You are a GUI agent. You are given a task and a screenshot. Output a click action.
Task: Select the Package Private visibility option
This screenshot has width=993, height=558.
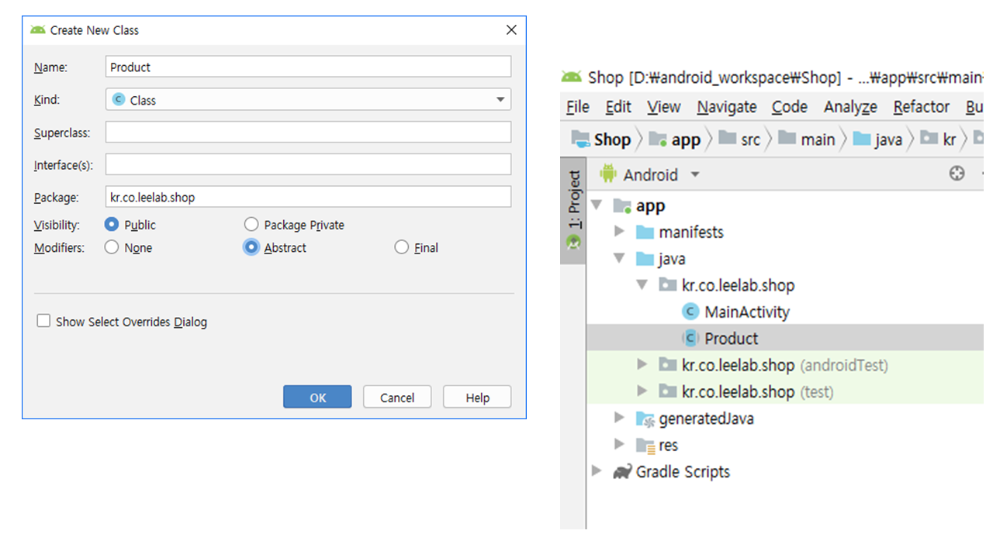pos(251,225)
